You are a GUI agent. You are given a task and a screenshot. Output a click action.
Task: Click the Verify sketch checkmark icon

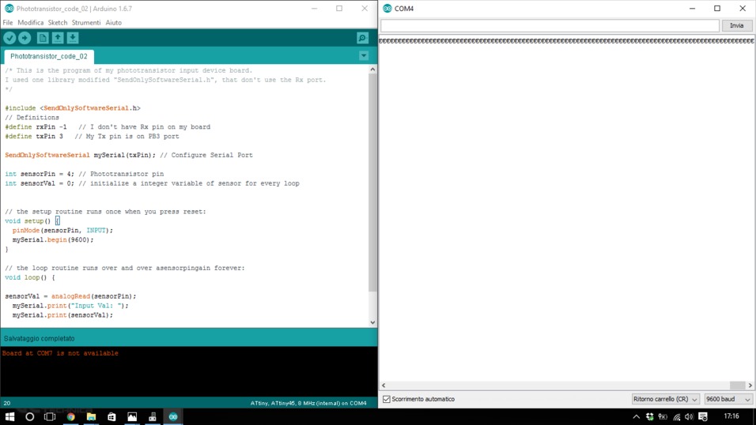(9, 38)
